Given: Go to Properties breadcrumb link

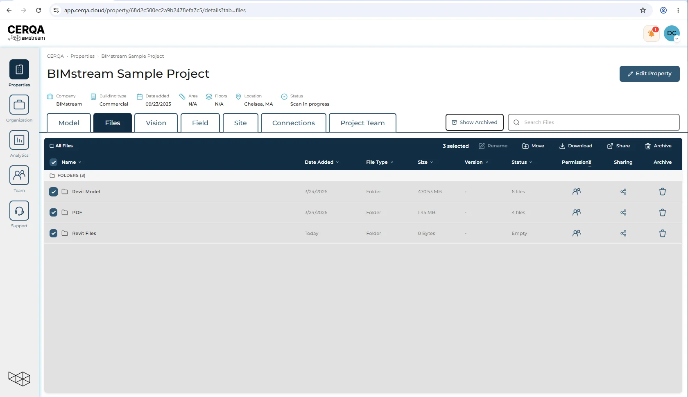Looking at the screenshot, I should [x=82, y=56].
